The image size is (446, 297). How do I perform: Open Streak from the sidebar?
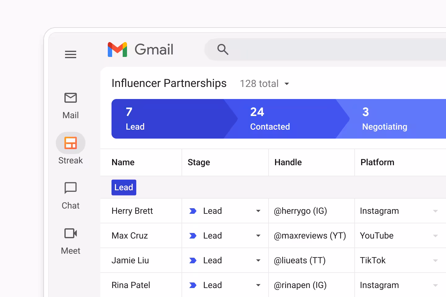click(71, 149)
